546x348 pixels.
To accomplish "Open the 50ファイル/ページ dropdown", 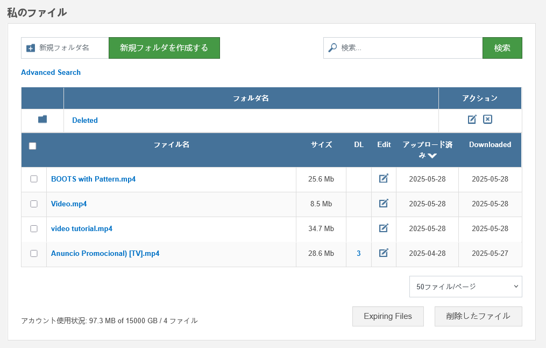I will 465,287.
